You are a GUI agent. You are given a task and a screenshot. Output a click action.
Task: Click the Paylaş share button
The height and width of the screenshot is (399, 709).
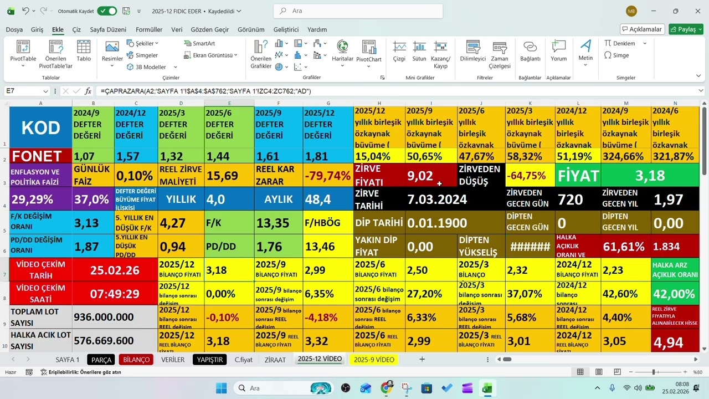[686, 29]
